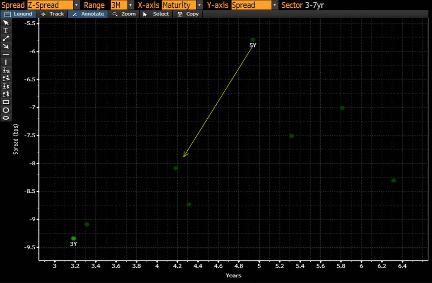Select the line segment drawing tool

tap(6, 38)
